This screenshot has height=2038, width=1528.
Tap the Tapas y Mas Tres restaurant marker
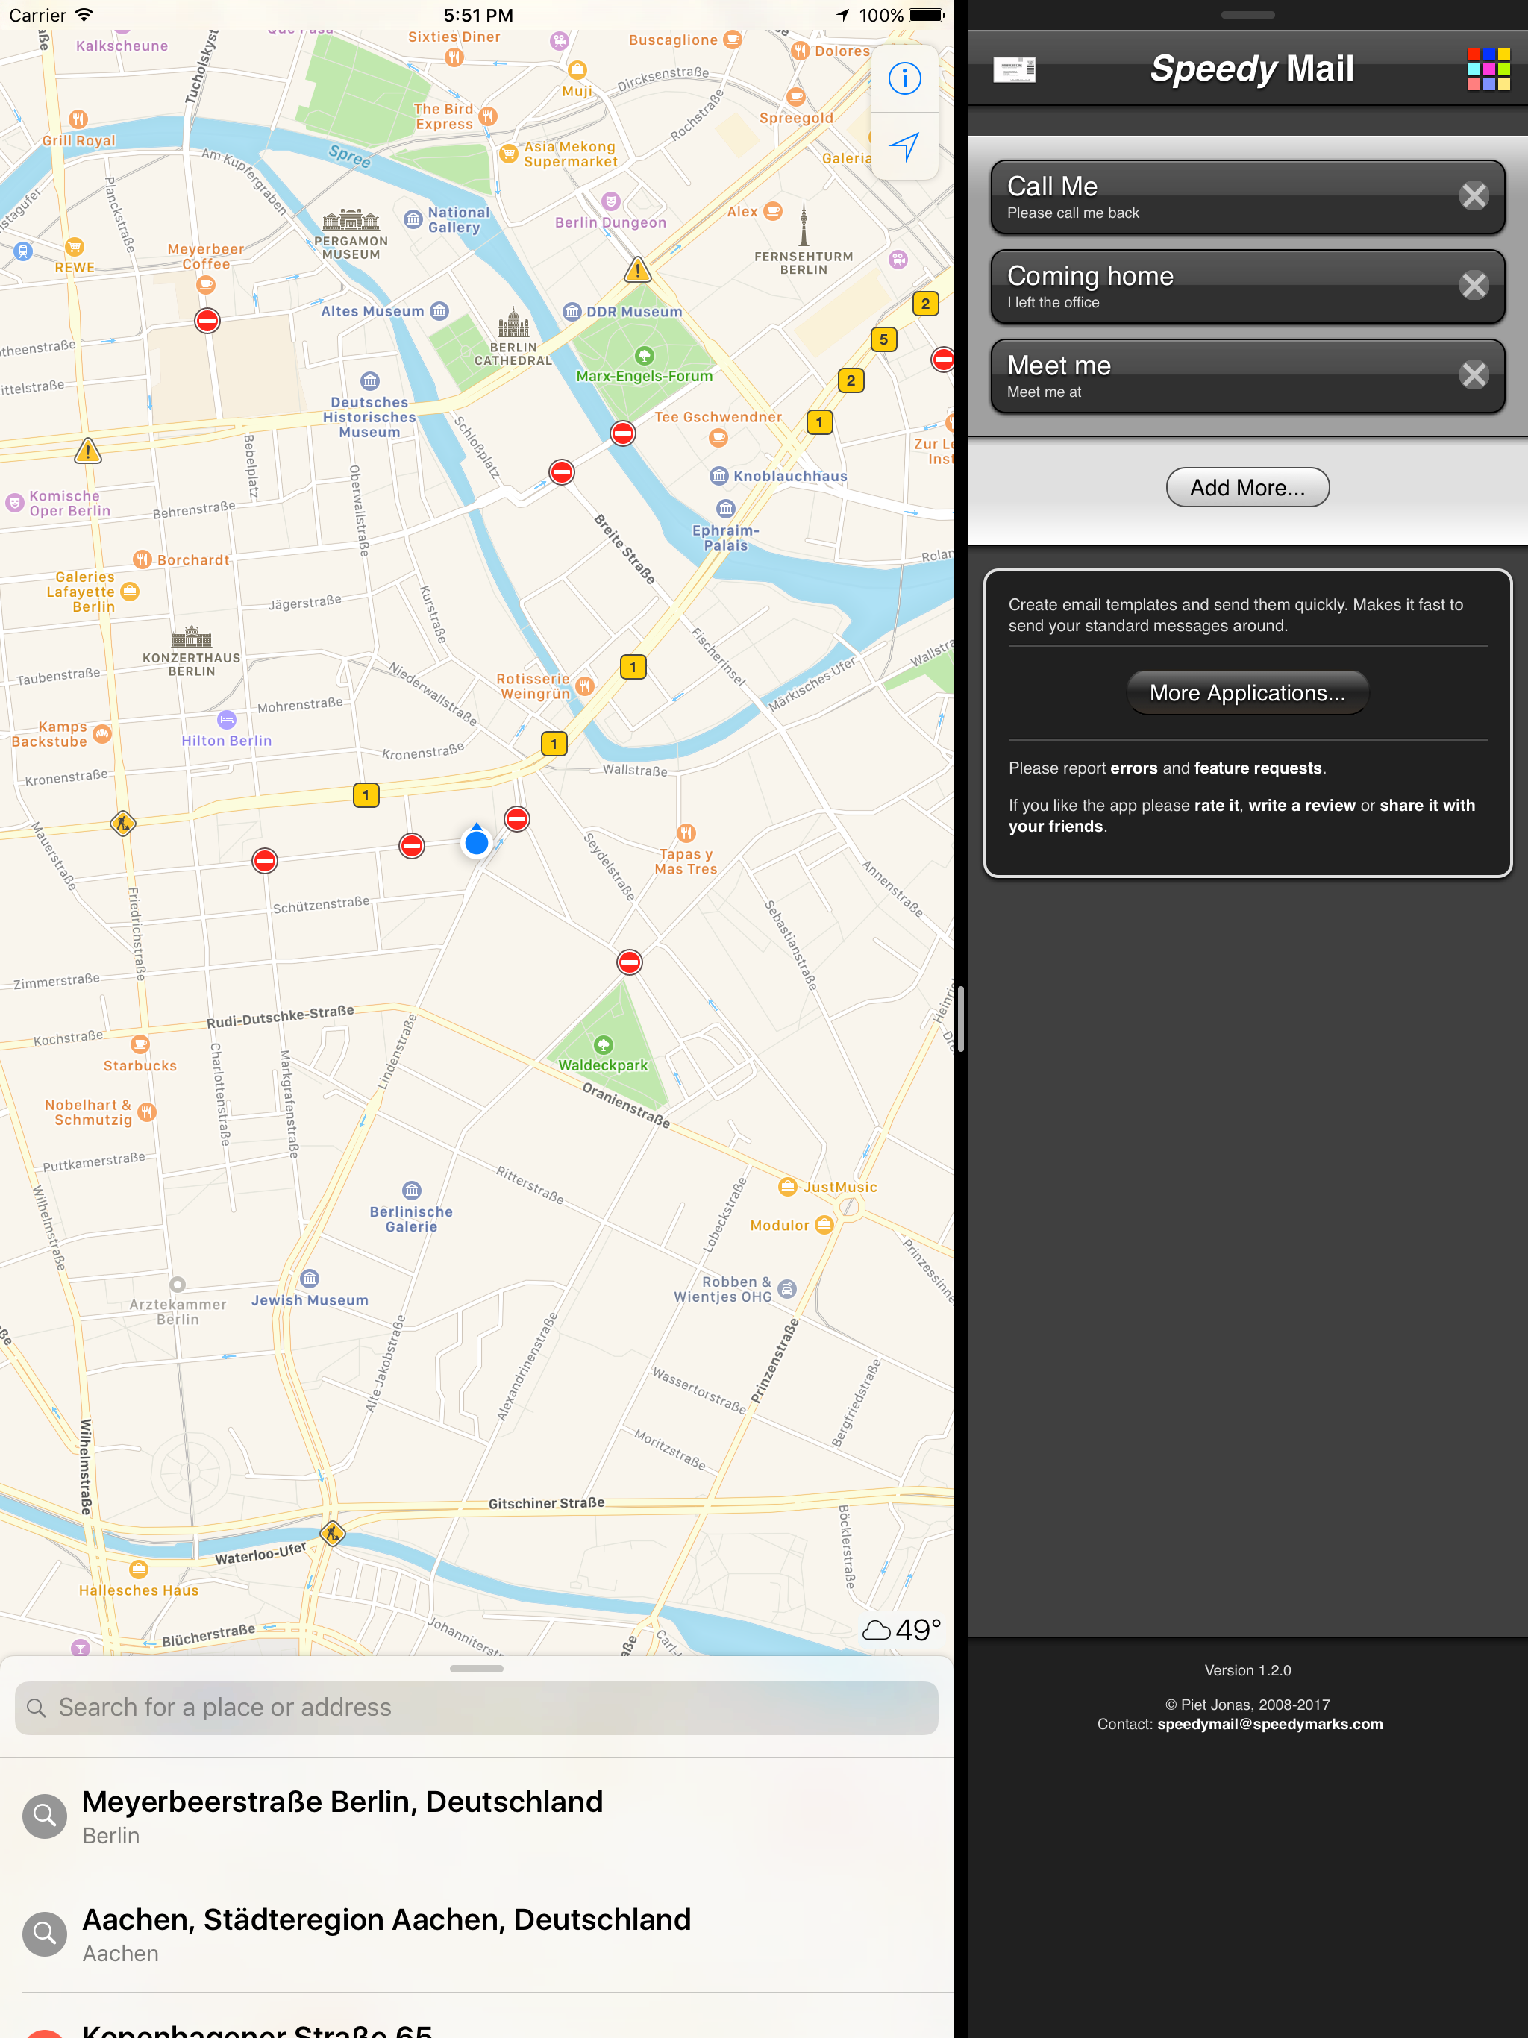click(x=686, y=833)
